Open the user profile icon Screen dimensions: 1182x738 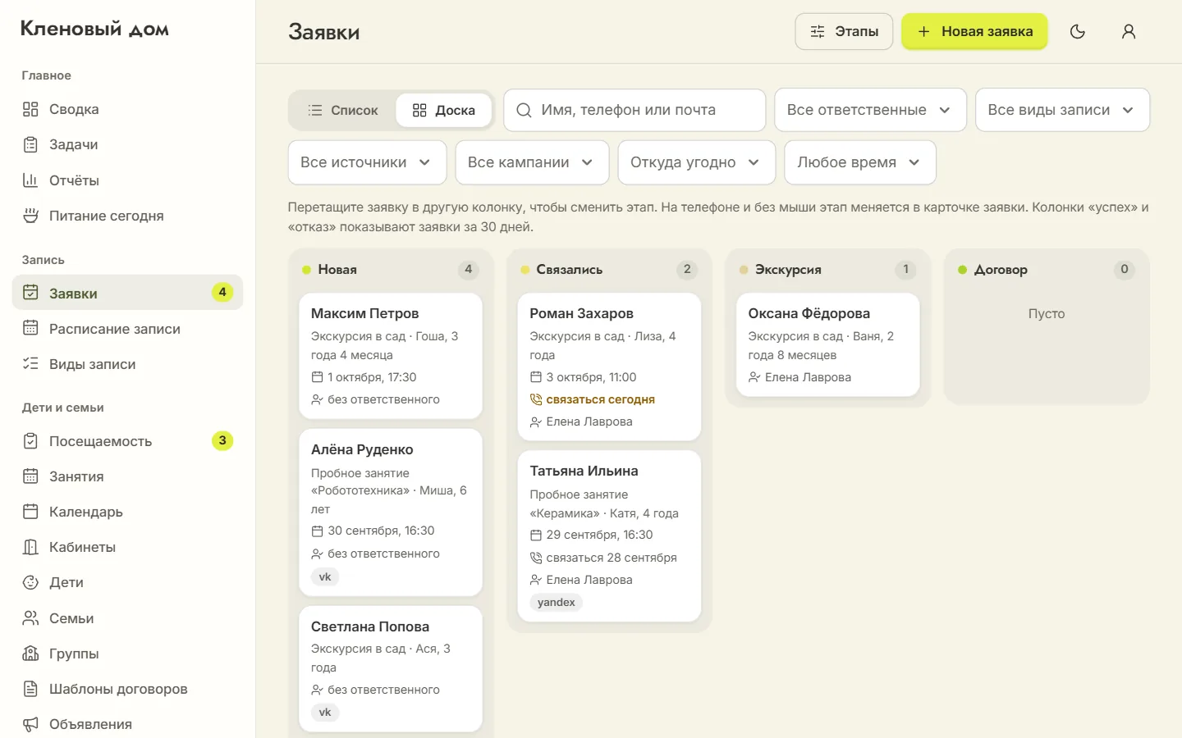pos(1129,31)
